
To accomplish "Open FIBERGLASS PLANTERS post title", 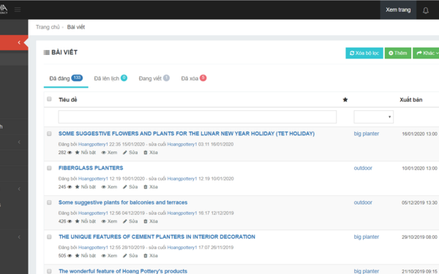I will [x=91, y=168].
